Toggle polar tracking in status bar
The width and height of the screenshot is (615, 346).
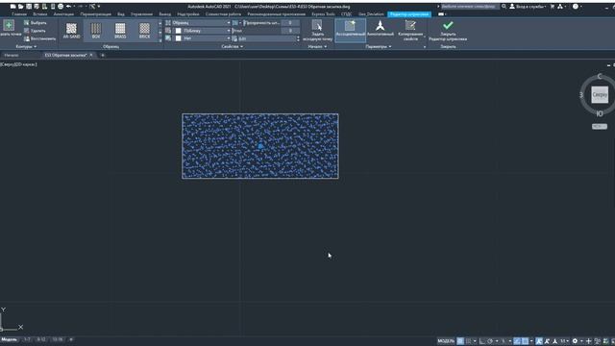[x=490, y=341]
